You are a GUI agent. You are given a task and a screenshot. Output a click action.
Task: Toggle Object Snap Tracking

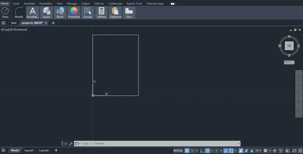(226, 150)
